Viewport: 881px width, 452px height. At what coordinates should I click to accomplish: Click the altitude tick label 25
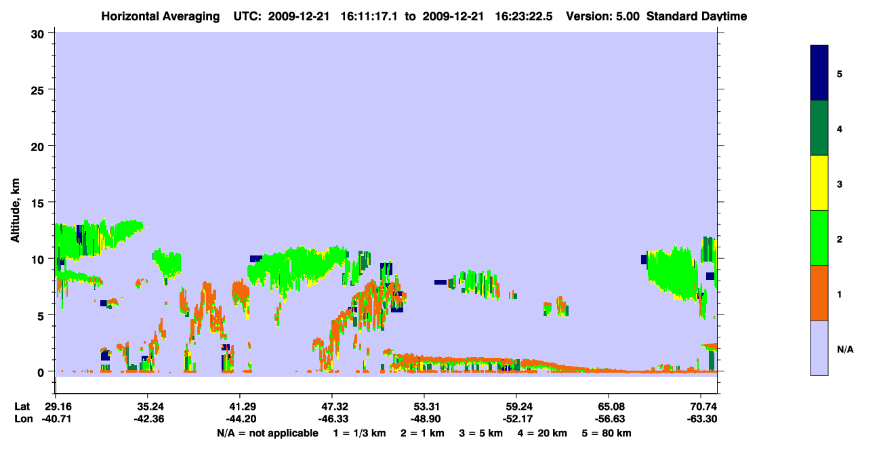(39, 89)
